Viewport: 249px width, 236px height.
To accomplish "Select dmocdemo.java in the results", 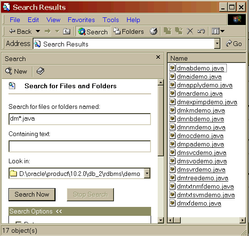I will point(200,136).
